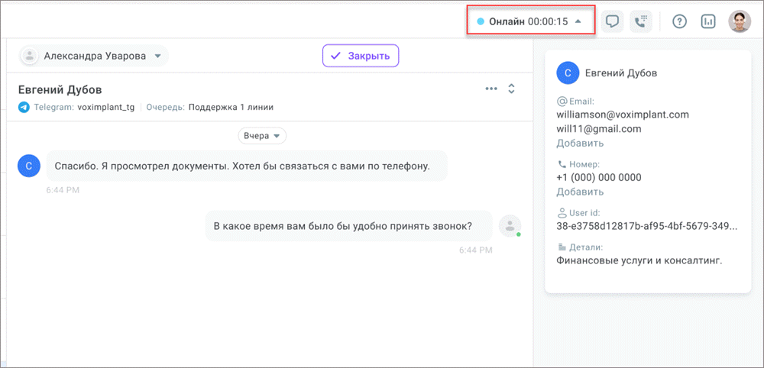Screen dimensions: 764x368
Task: Open the Online status dropdown
Action: (530, 21)
